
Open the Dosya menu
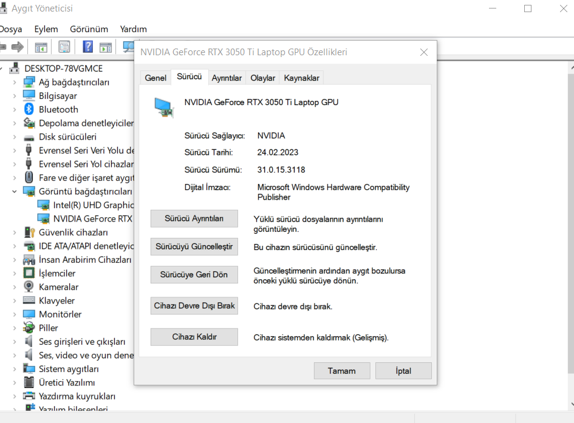tap(10, 29)
